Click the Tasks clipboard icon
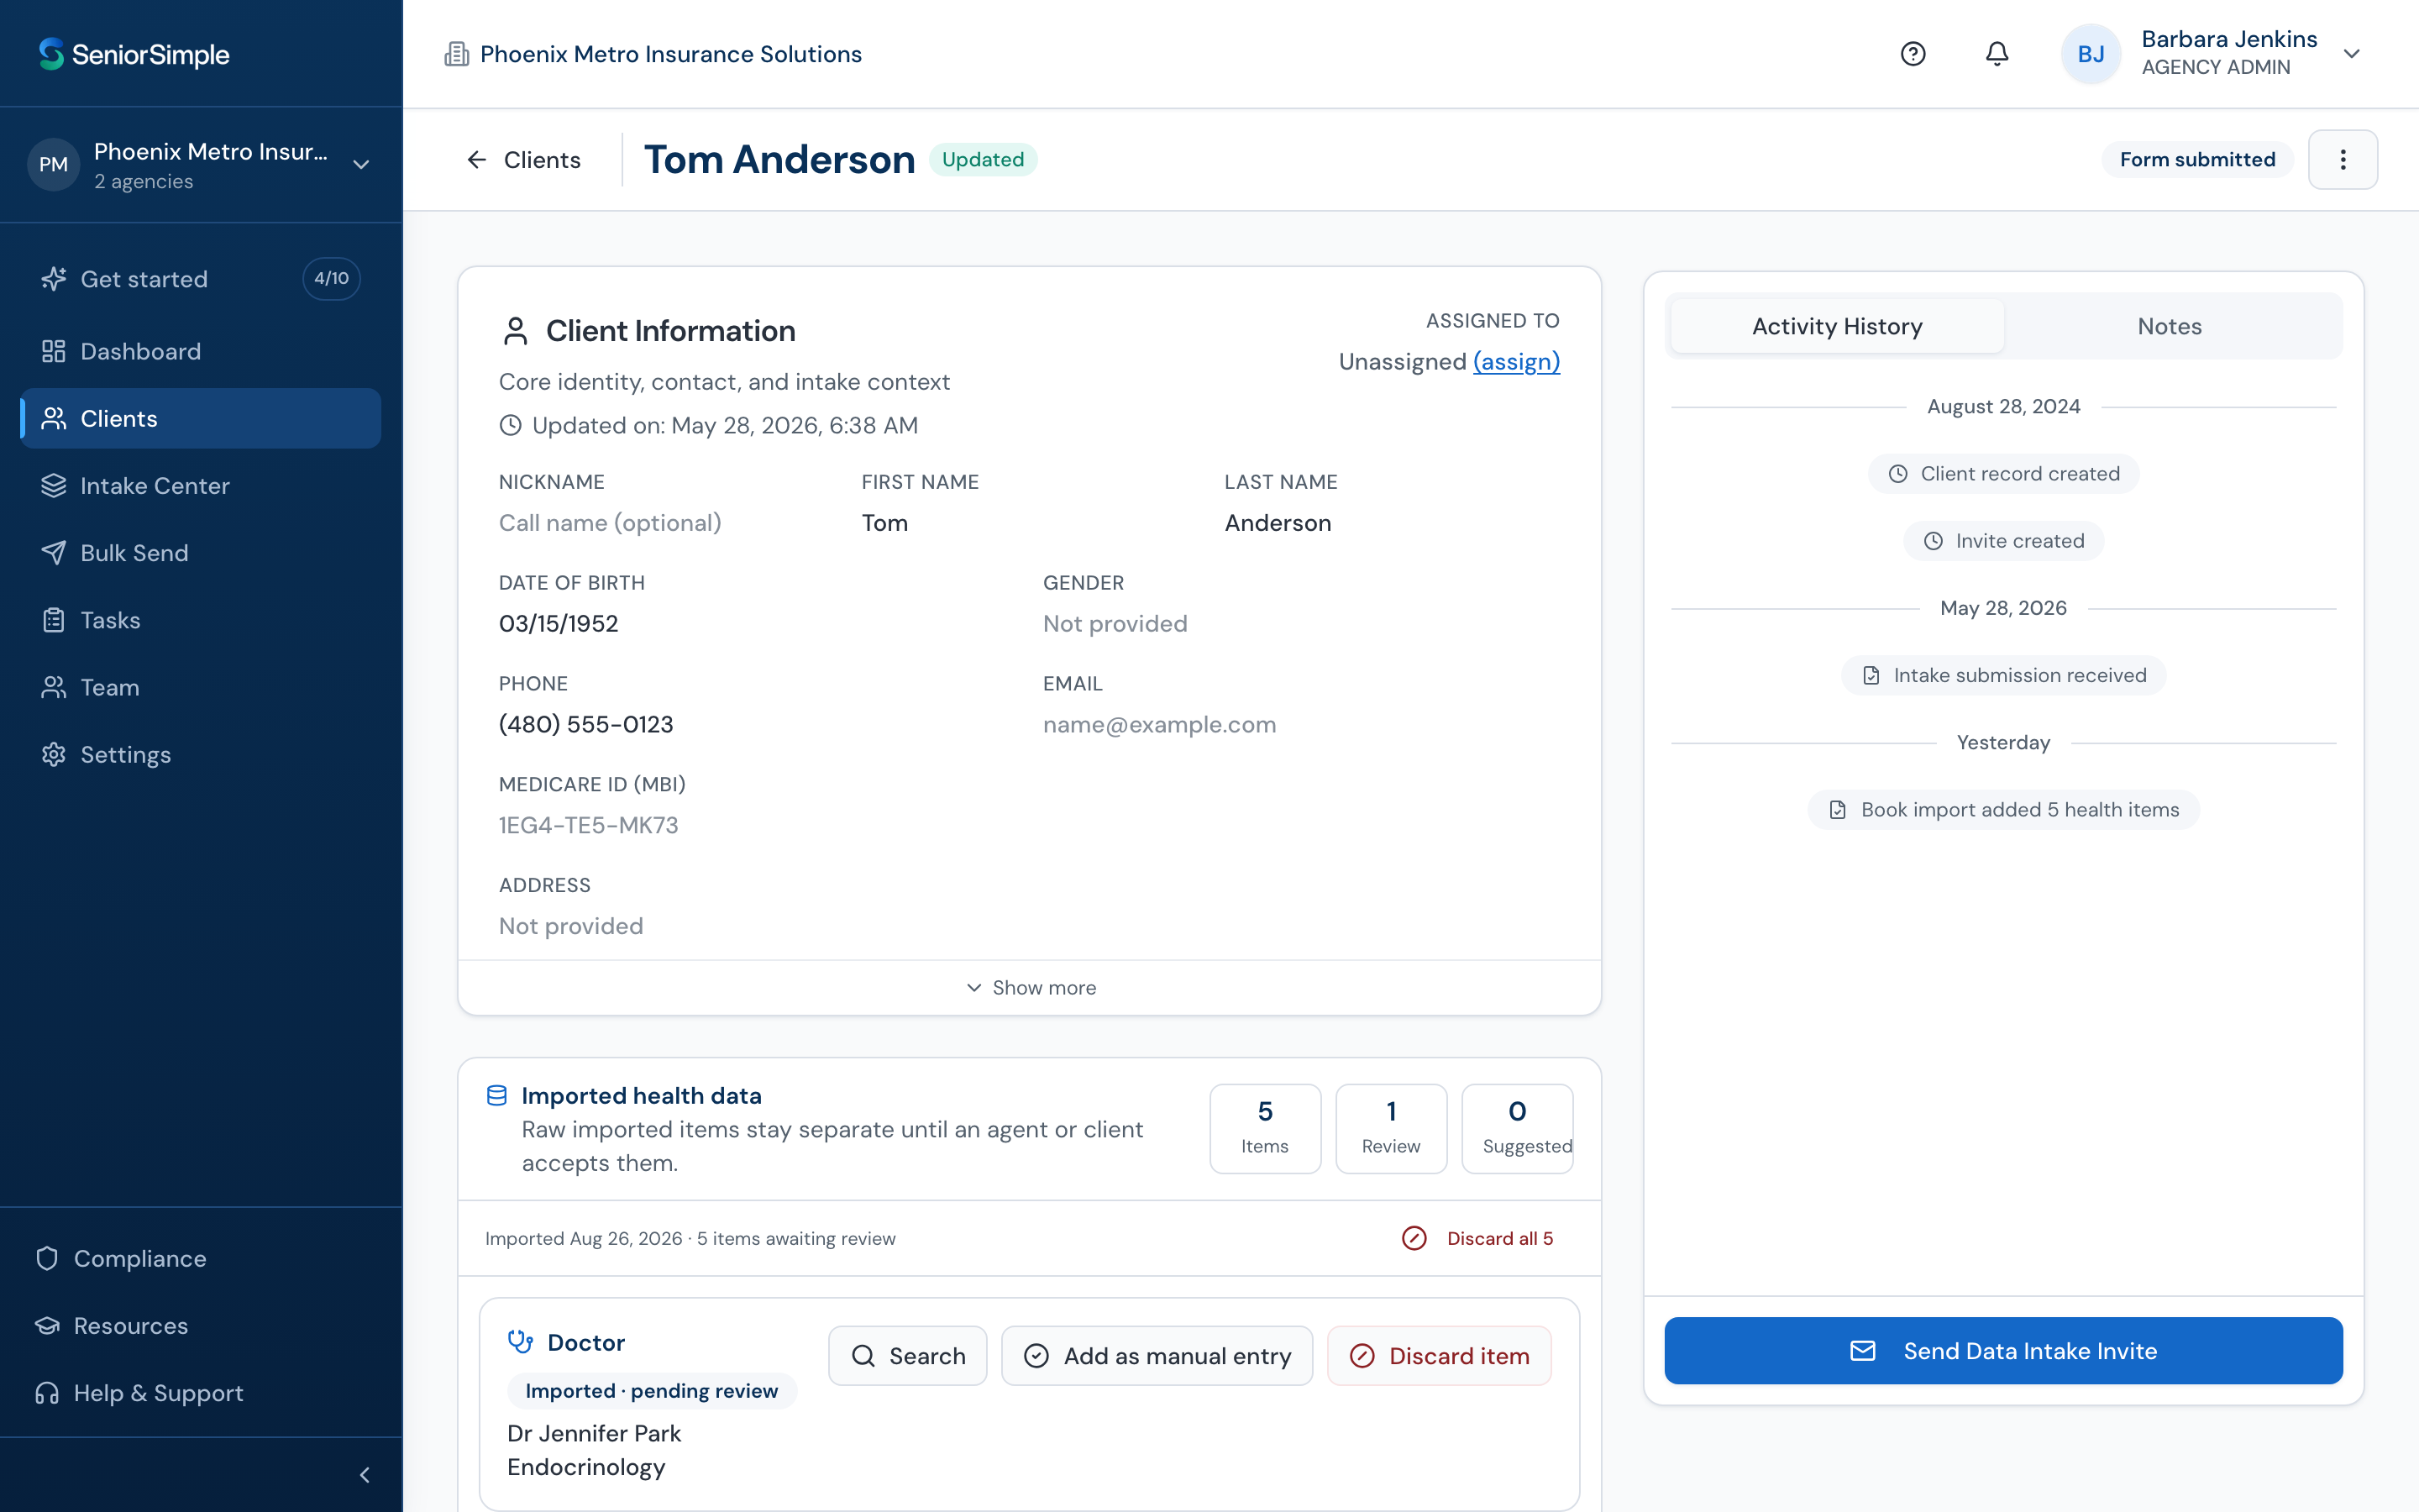This screenshot has height=1512, width=2419. (x=53, y=620)
